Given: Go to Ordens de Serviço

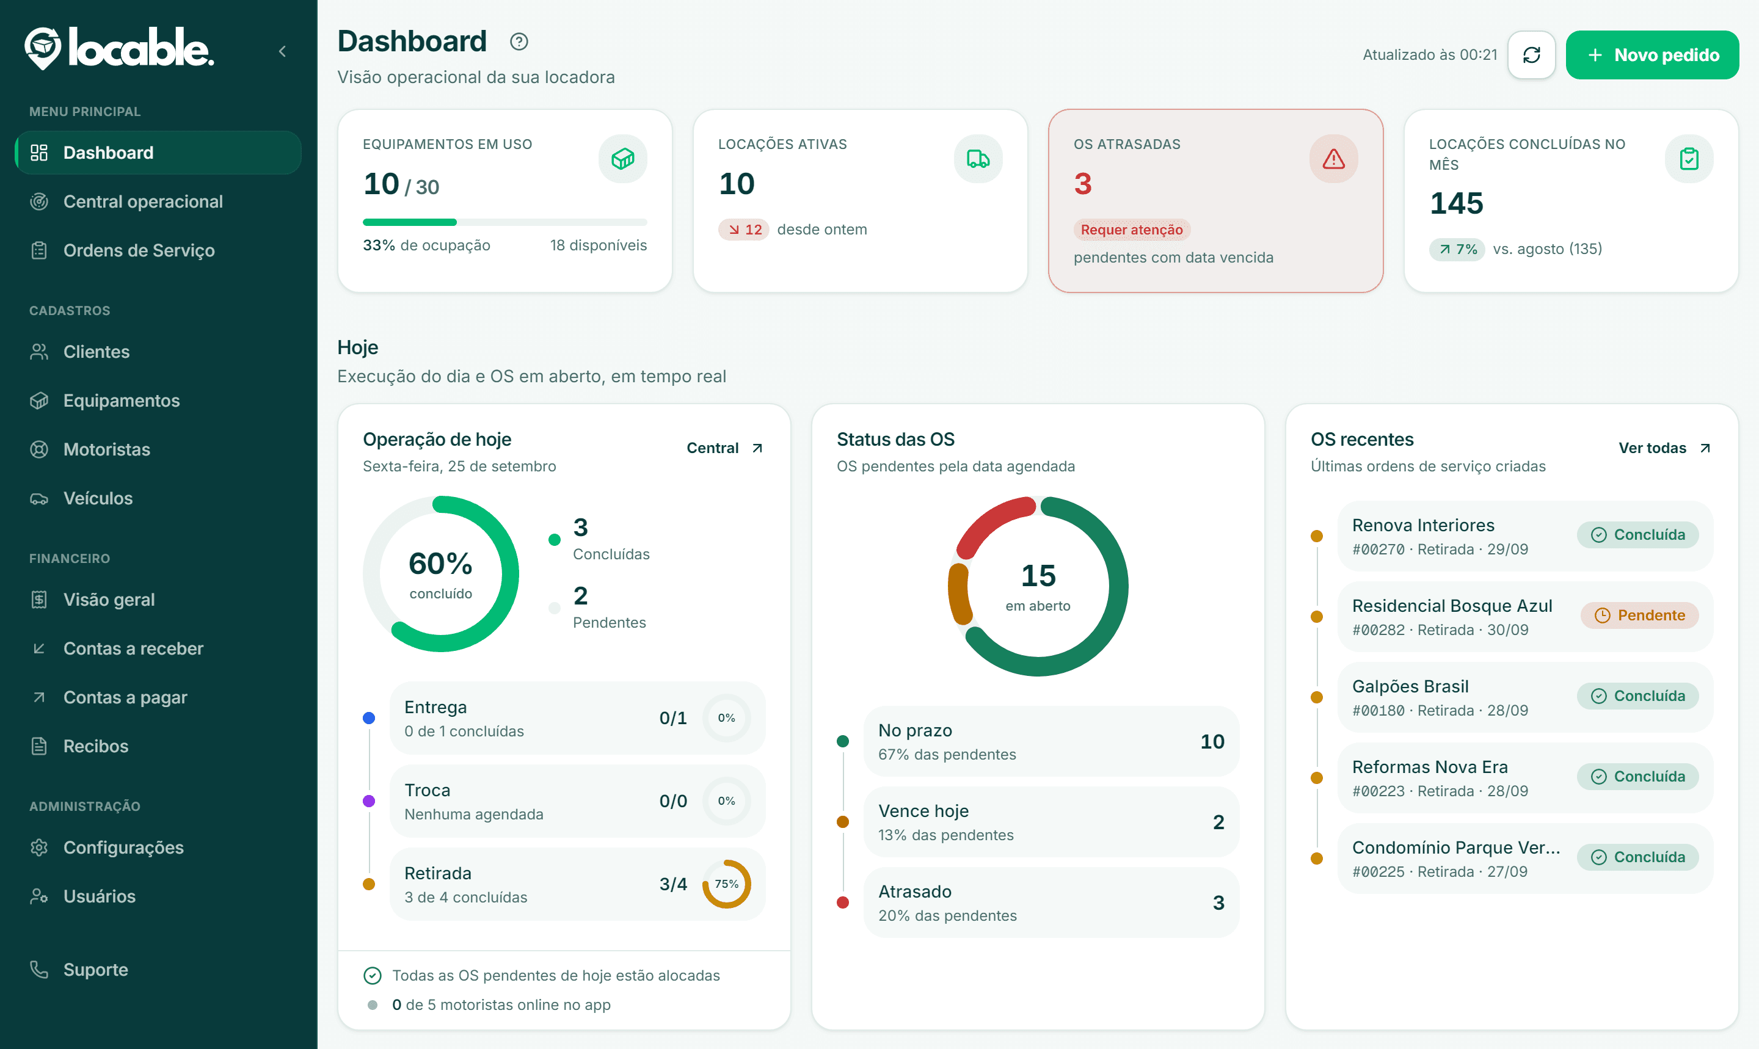Looking at the screenshot, I should pos(158,250).
